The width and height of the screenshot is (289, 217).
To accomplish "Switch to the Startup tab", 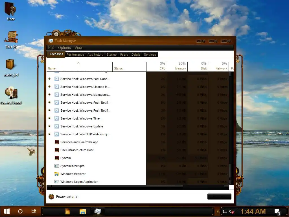I will [x=111, y=55].
